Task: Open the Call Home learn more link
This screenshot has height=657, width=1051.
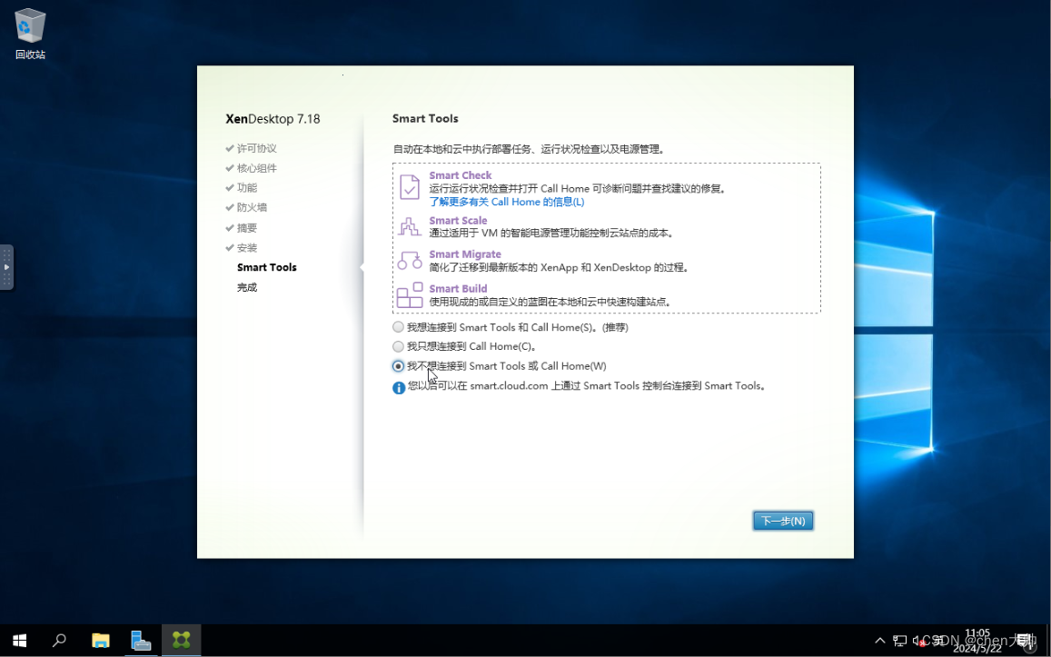Action: coord(507,202)
